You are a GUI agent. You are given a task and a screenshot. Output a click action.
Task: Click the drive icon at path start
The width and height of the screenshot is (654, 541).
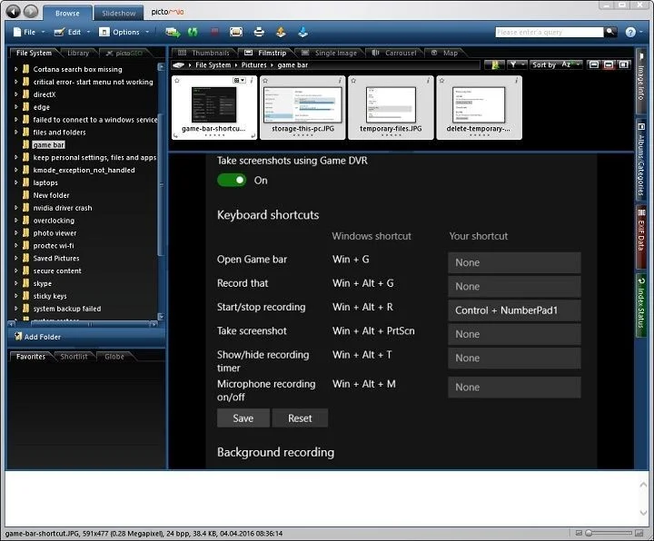179,65
